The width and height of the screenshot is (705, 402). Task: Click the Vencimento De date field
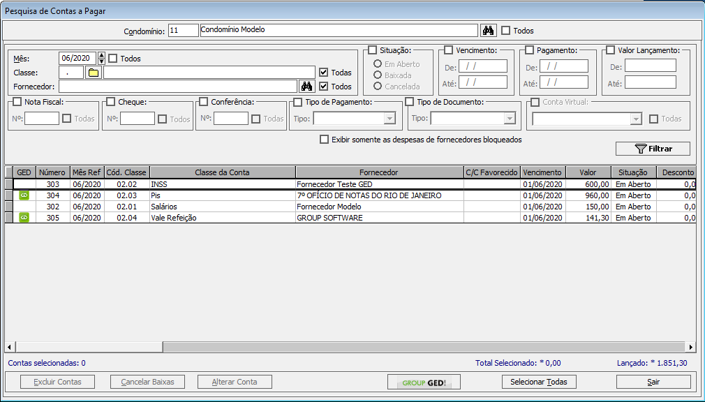483,66
